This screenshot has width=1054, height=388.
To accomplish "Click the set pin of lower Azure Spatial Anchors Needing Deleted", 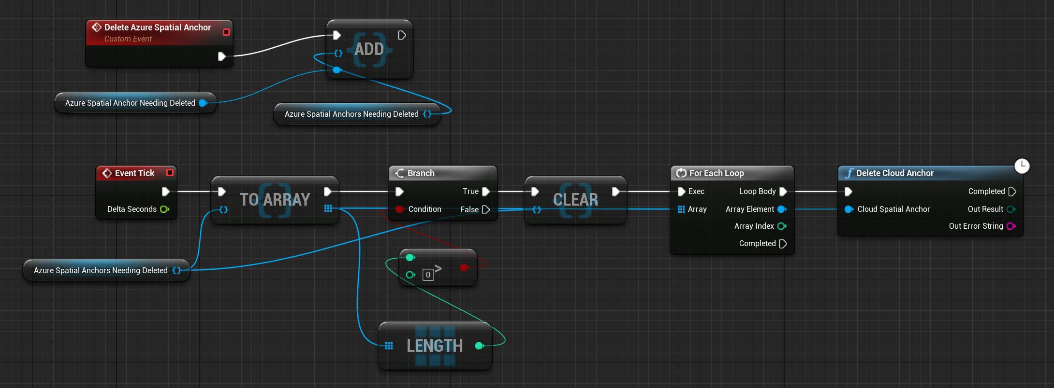I will (x=176, y=270).
